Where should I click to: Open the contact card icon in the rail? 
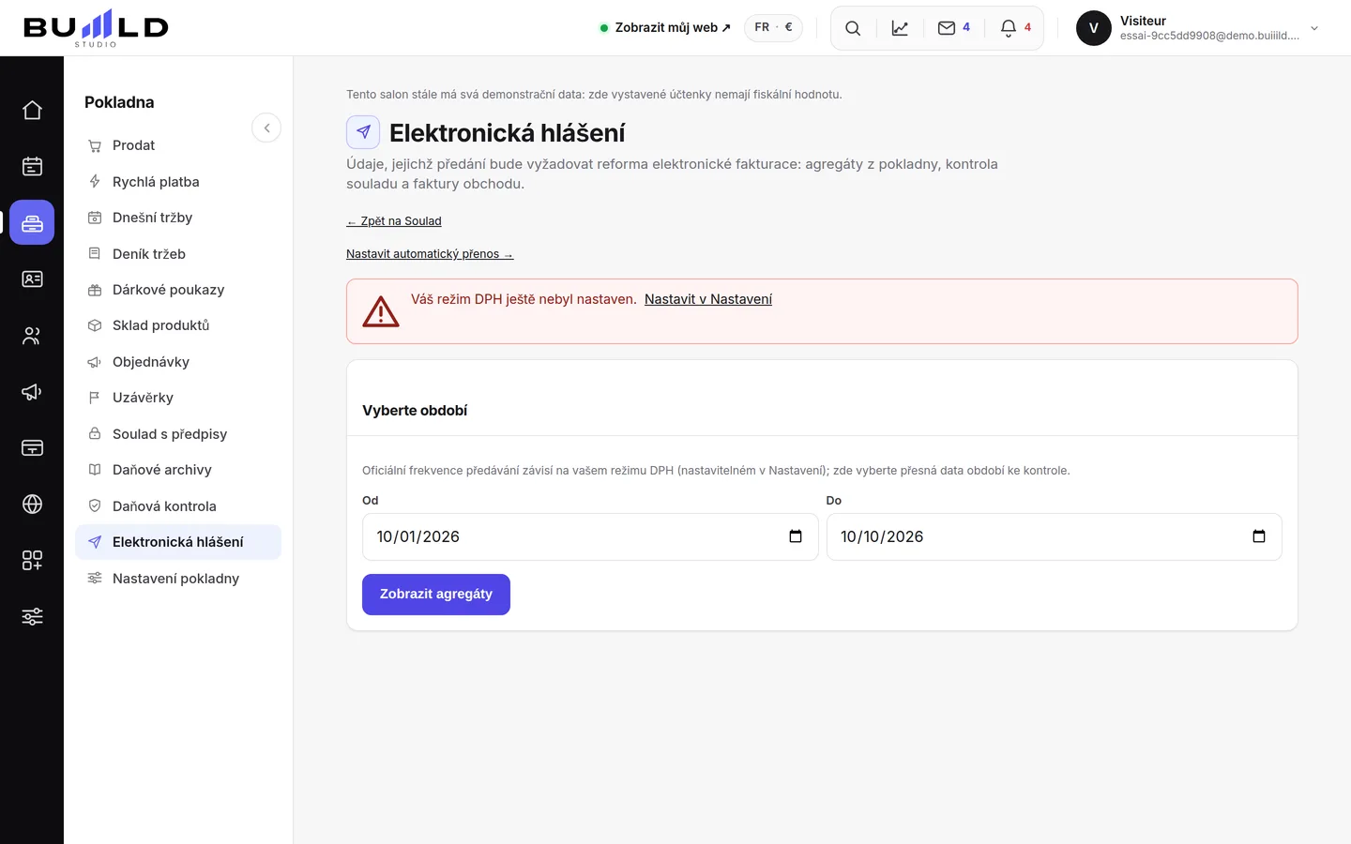coord(32,279)
